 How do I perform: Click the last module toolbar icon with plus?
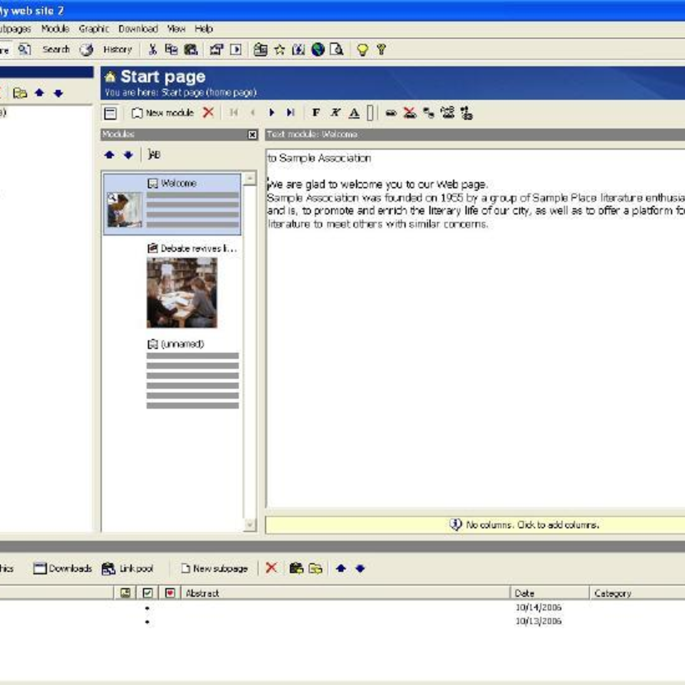coord(466,113)
